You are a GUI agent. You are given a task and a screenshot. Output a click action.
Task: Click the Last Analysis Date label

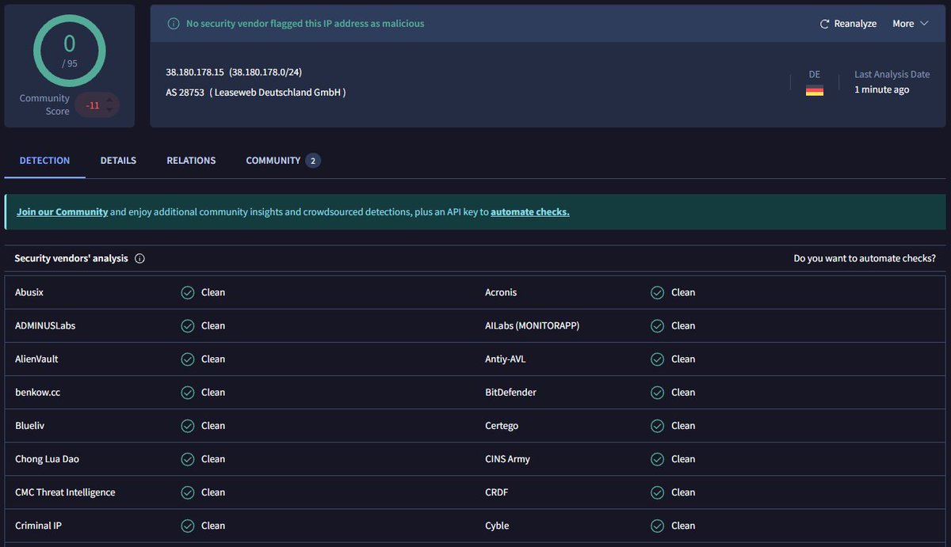tap(892, 74)
